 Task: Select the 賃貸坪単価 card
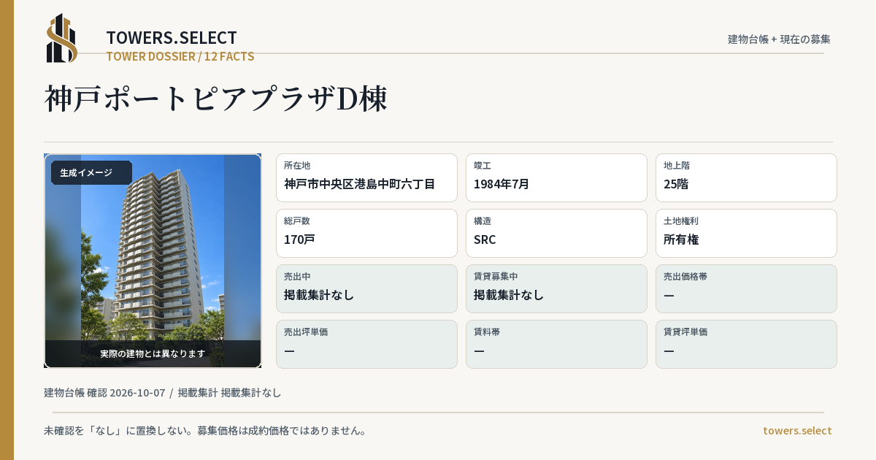[x=746, y=344]
